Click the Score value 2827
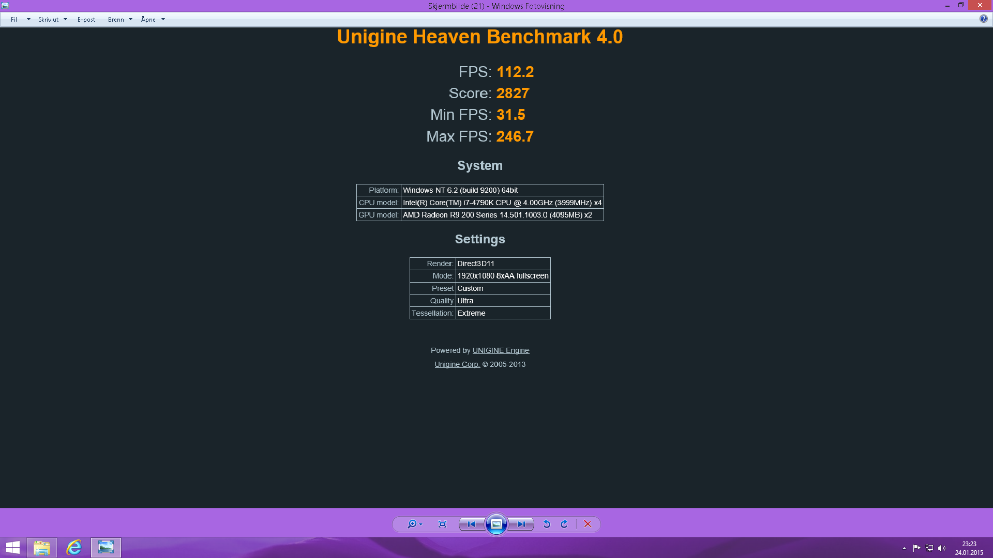 (513, 94)
